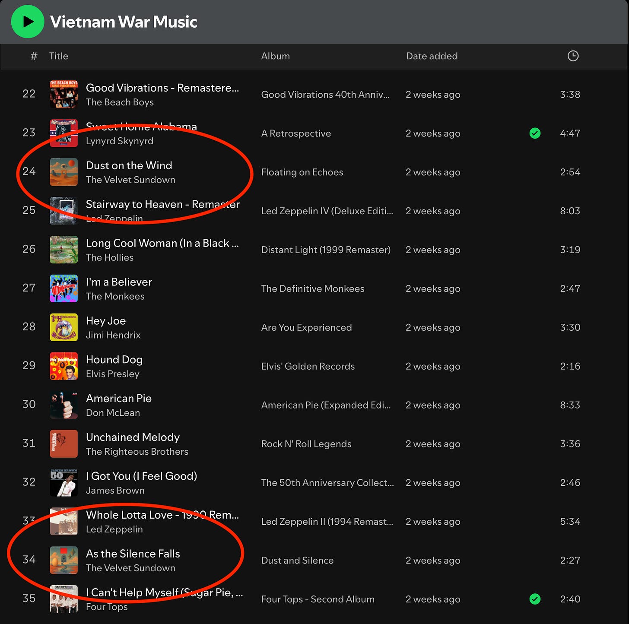Select American Pie track title

[119, 399]
